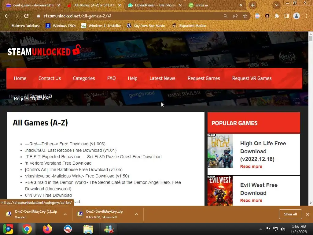Open .hack//G.U. Last Recode link
The height and width of the screenshot is (235, 313).
tap(71, 150)
